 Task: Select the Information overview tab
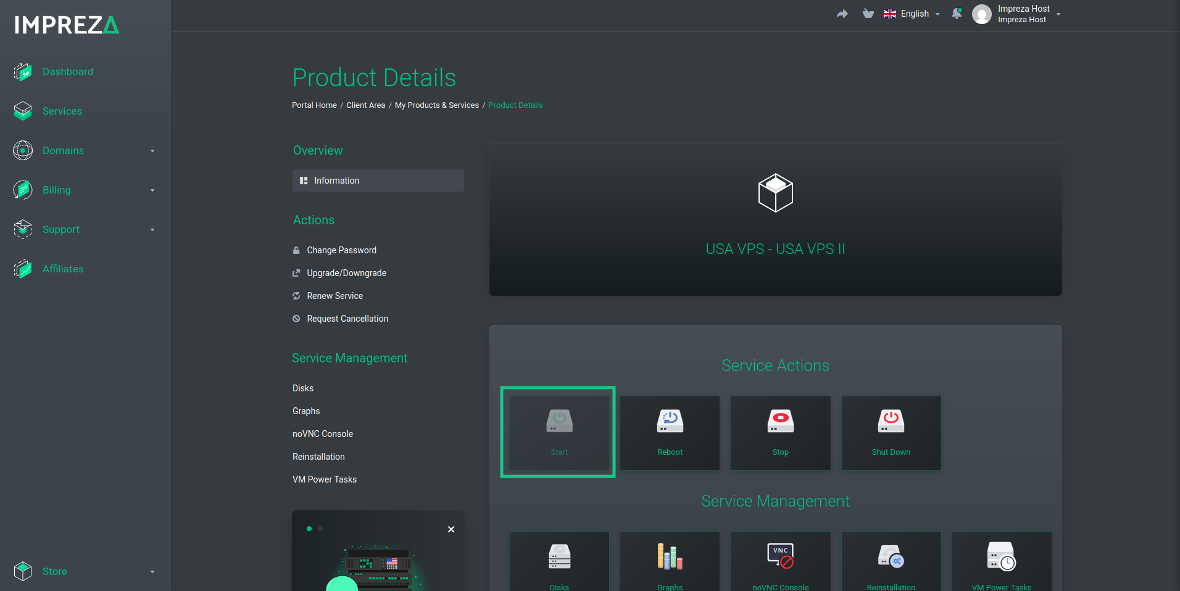[x=378, y=181]
